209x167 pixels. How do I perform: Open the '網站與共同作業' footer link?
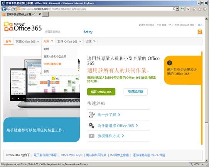click(x=96, y=155)
